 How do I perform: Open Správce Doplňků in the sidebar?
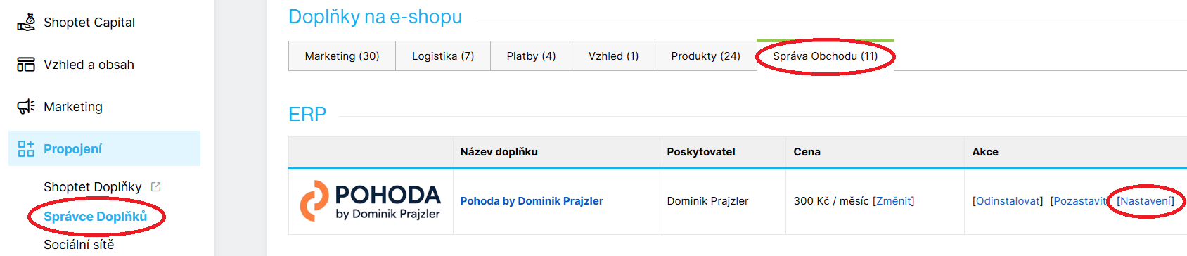point(96,217)
